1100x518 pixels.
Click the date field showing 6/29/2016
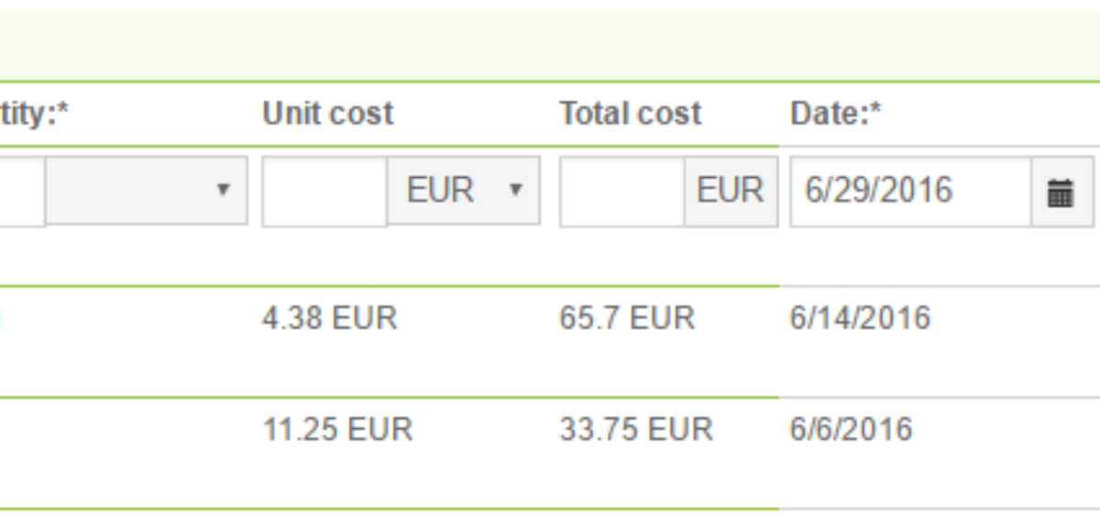point(911,192)
